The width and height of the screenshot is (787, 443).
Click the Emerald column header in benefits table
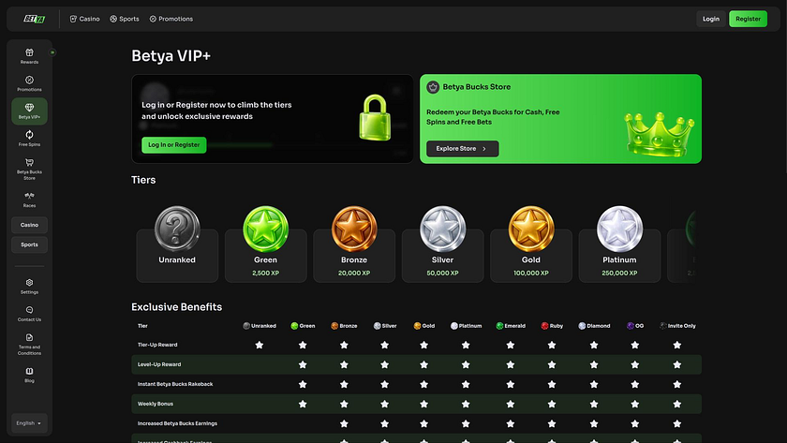pyautogui.click(x=511, y=326)
